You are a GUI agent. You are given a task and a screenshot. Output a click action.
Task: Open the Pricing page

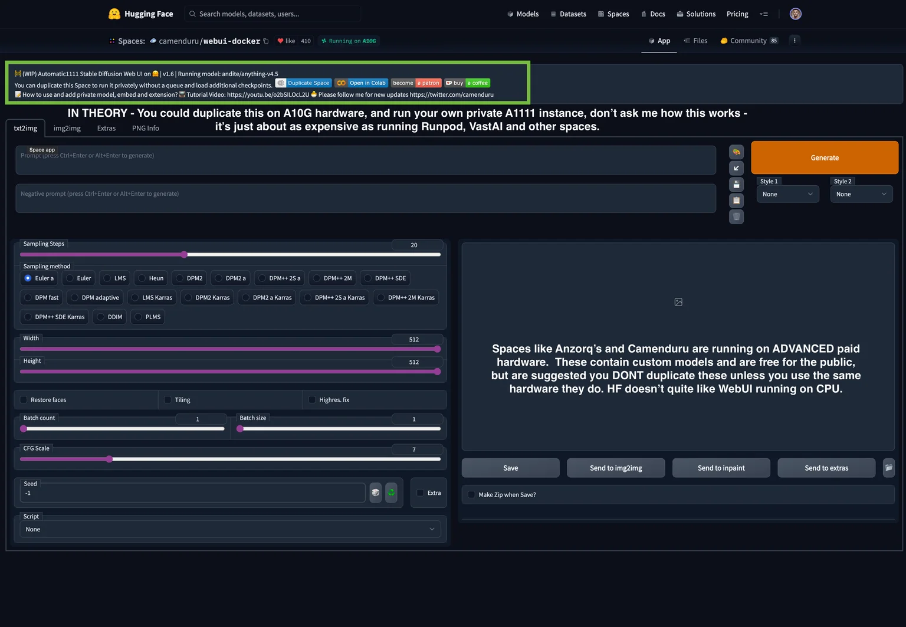737,14
